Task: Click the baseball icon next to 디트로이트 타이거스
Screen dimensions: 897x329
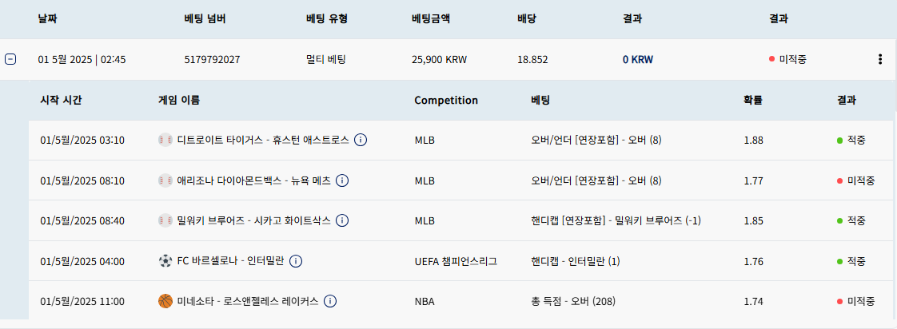Action: (x=165, y=140)
